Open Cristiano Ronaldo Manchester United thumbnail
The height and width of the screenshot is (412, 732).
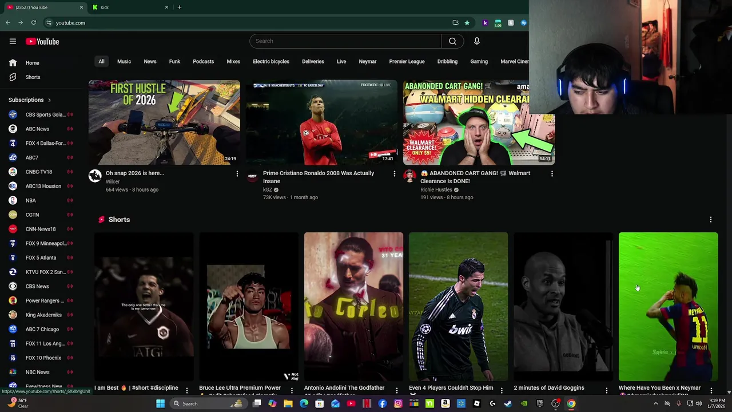click(321, 122)
